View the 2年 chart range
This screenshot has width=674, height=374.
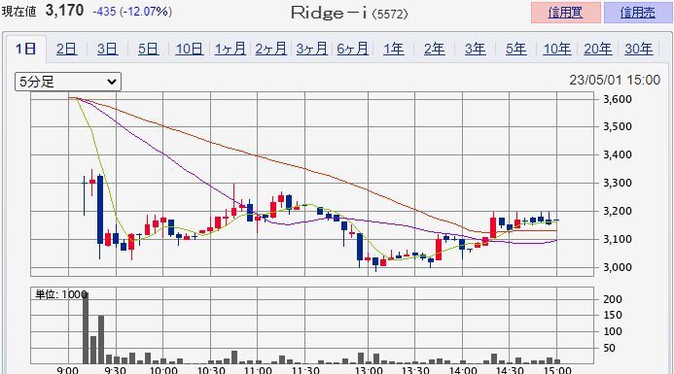click(434, 49)
